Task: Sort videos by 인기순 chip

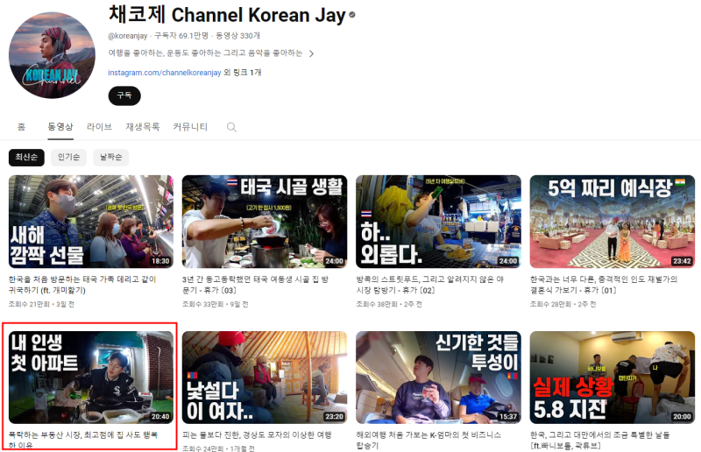Action: (x=69, y=158)
